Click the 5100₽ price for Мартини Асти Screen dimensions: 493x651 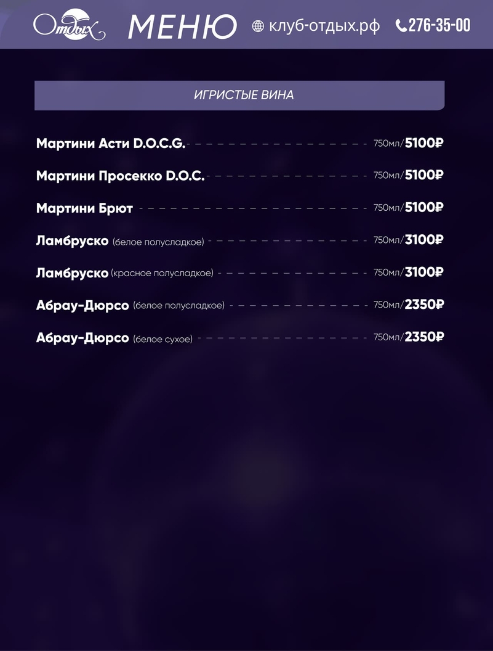pyautogui.click(x=424, y=144)
